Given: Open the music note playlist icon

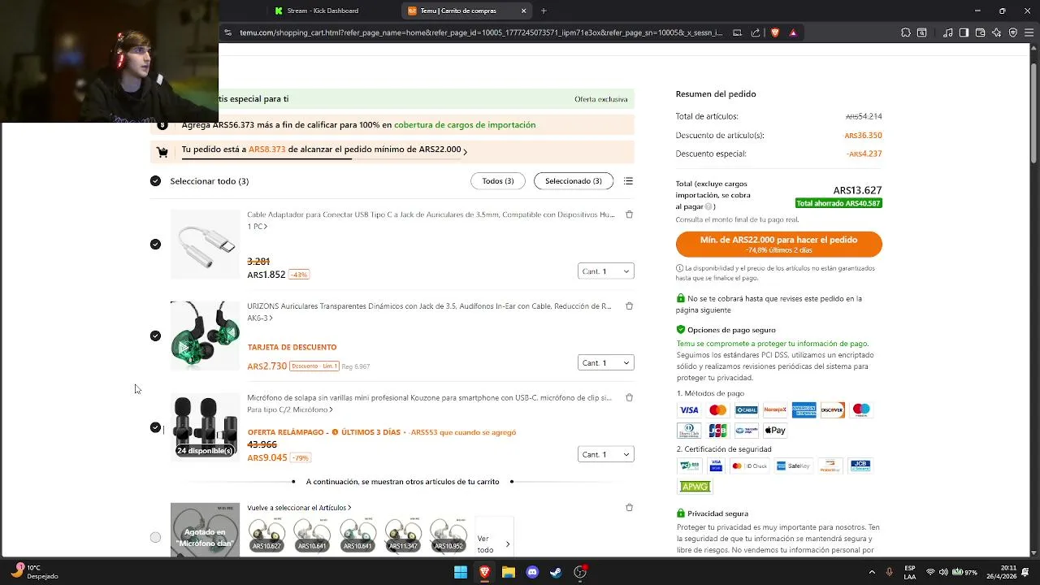Looking at the screenshot, I should click(x=948, y=32).
